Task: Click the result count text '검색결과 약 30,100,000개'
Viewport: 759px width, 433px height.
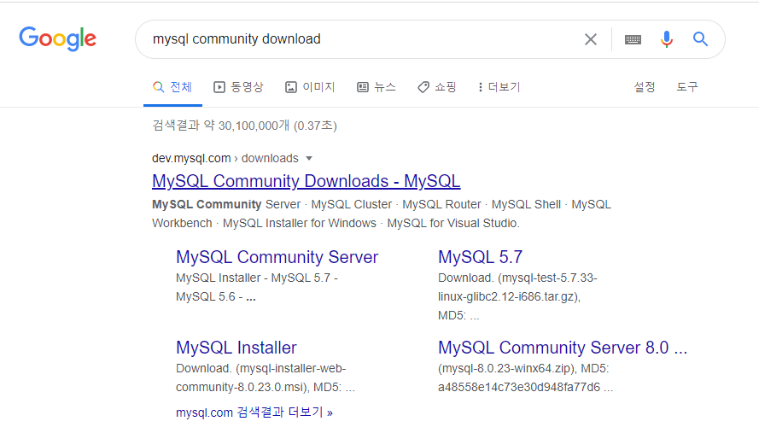Action: point(221,126)
